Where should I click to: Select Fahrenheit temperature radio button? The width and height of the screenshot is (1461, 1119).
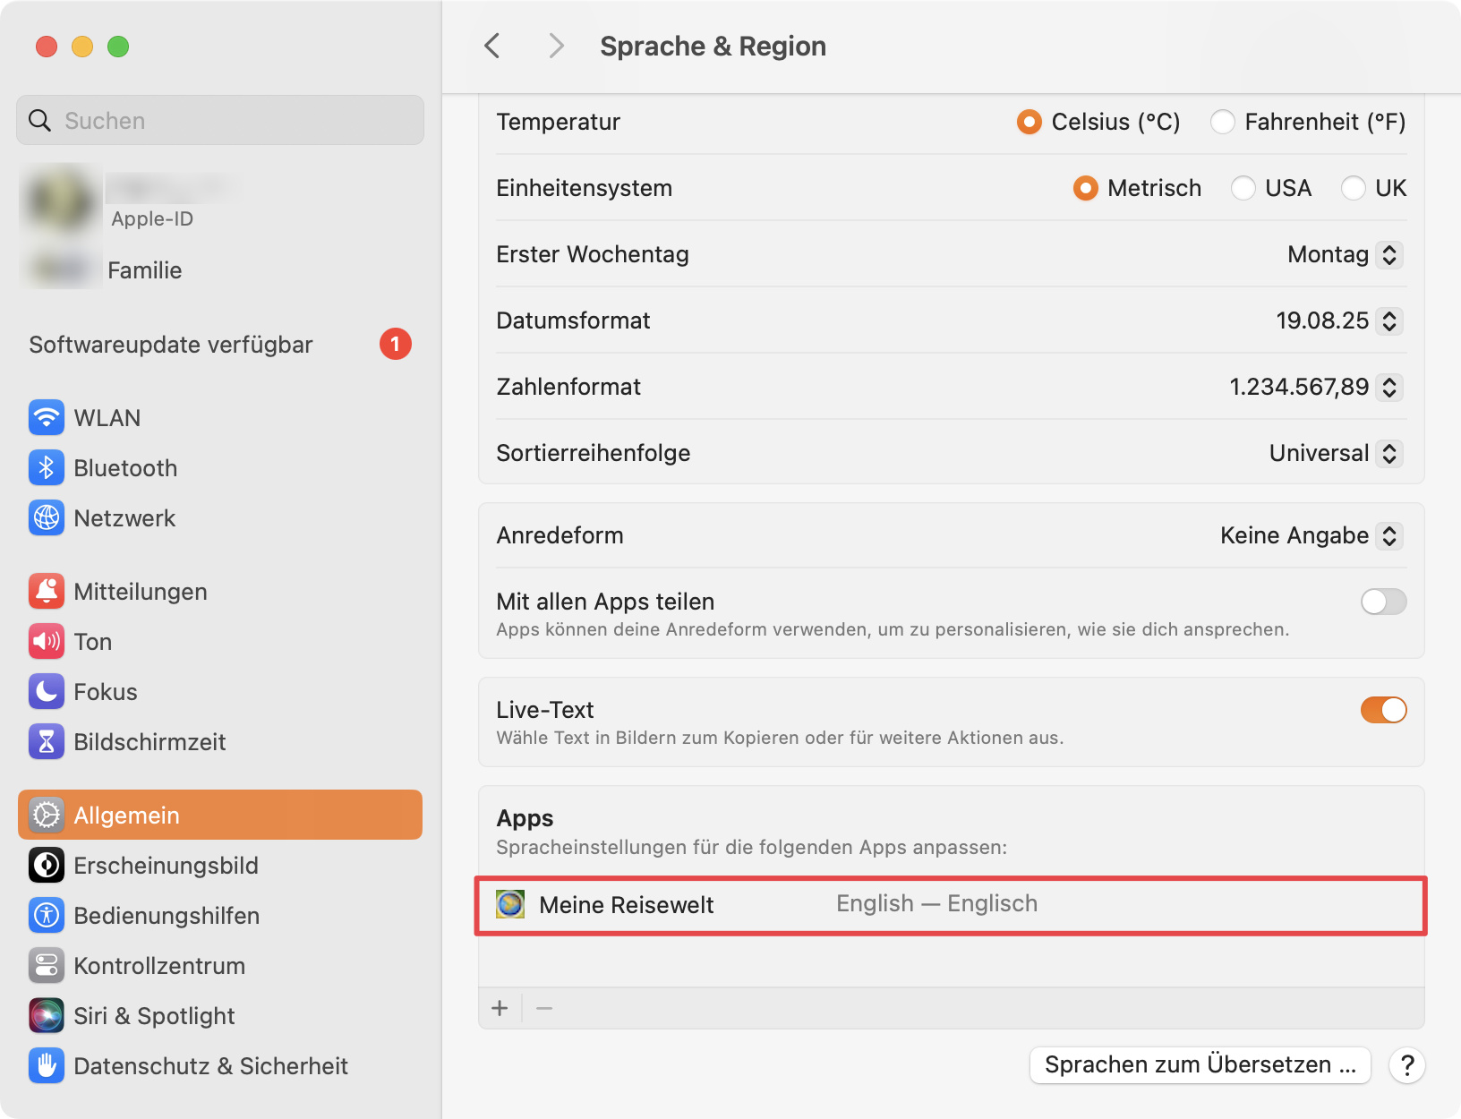(1223, 122)
